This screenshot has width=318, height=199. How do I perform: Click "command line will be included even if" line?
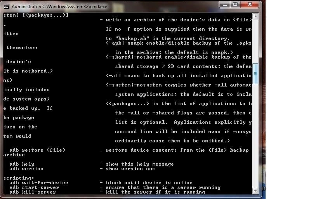pos(183,132)
